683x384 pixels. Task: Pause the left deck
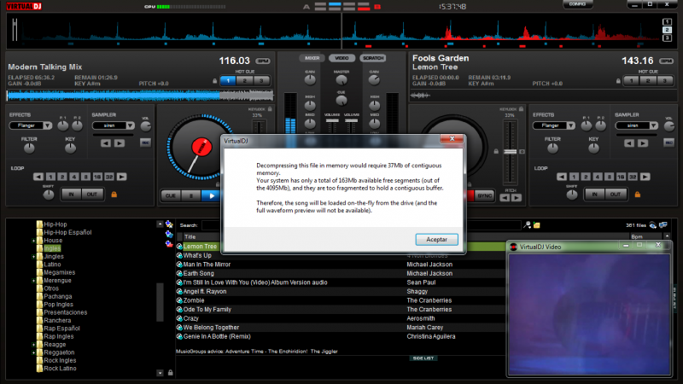190,196
